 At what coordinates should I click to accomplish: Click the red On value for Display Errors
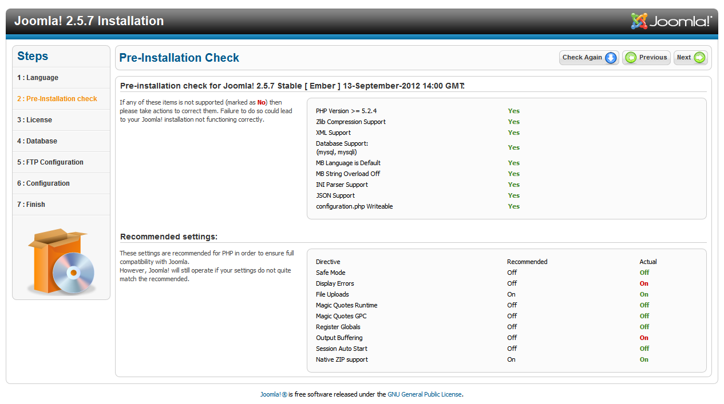pyautogui.click(x=644, y=283)
